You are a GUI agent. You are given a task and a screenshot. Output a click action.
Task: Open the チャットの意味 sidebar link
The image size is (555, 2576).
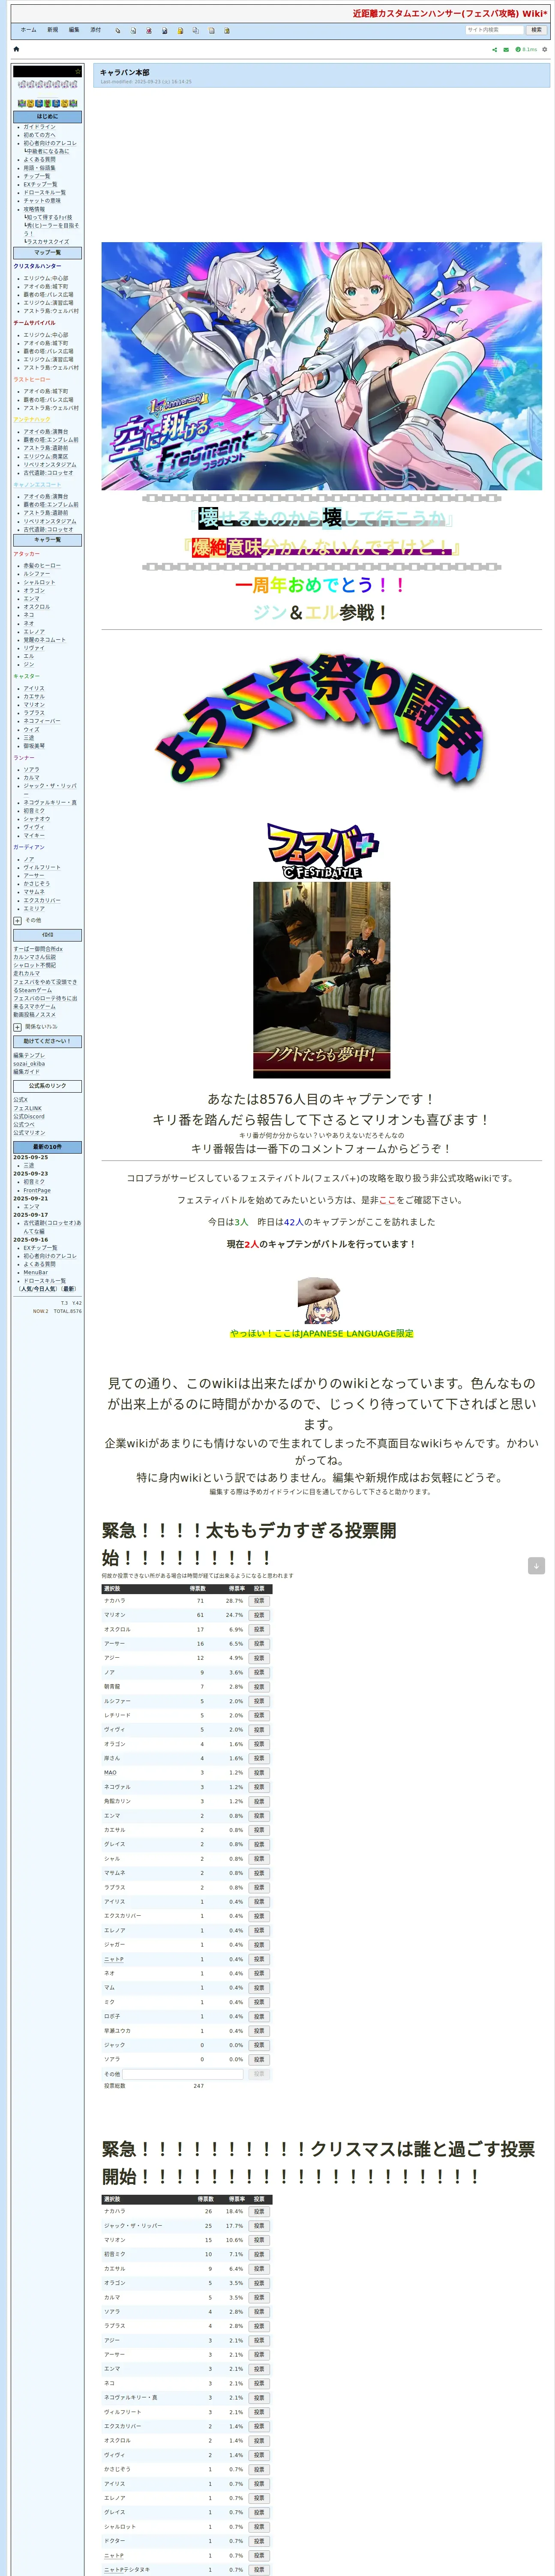point(42,201)
